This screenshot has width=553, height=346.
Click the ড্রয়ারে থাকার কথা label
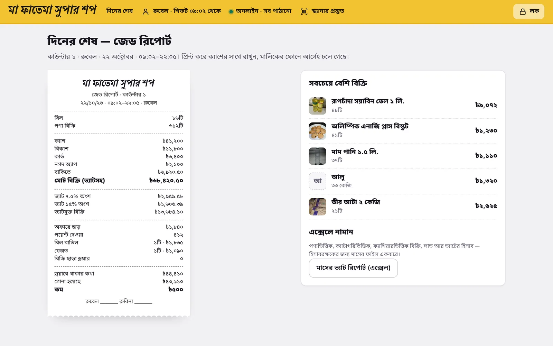pyautogui.click(x=74, y=273)
